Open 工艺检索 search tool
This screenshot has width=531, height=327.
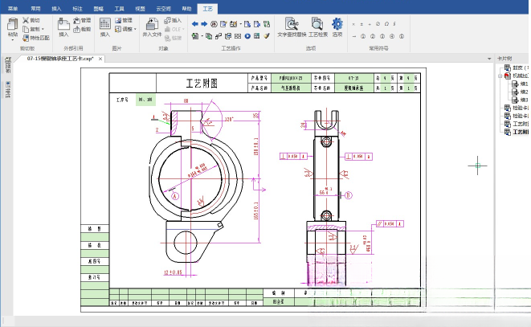point(318,27)
